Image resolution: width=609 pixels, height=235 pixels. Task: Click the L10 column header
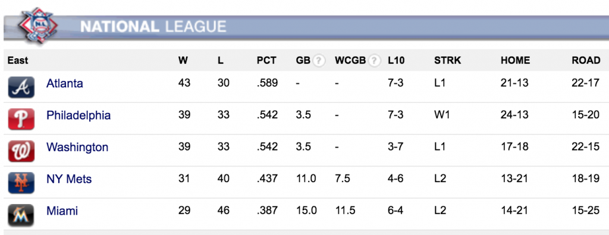[x=396, y=61]
